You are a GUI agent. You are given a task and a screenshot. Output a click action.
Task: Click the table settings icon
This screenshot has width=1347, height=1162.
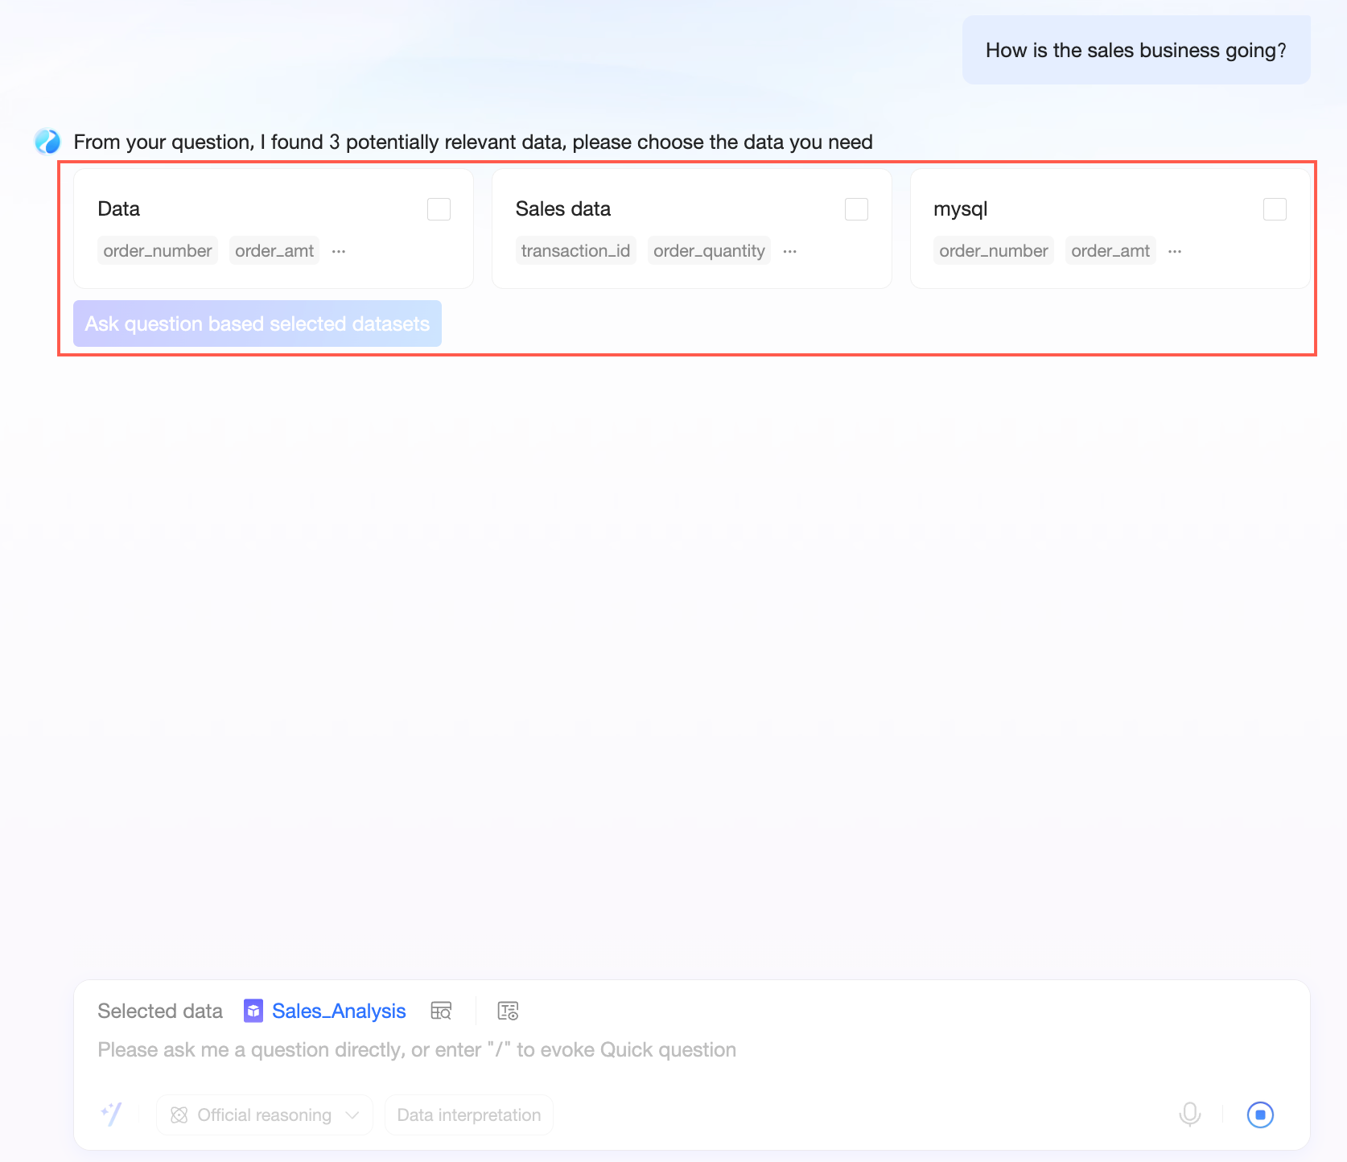pos(508,1011)
